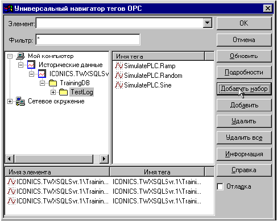
Task: Click the Добавить набор button
Action: (244, 89)
